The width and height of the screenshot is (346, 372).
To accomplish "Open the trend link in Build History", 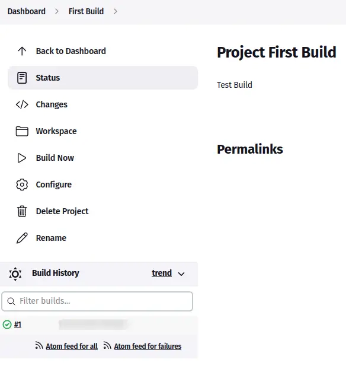I will click(162, 273).
